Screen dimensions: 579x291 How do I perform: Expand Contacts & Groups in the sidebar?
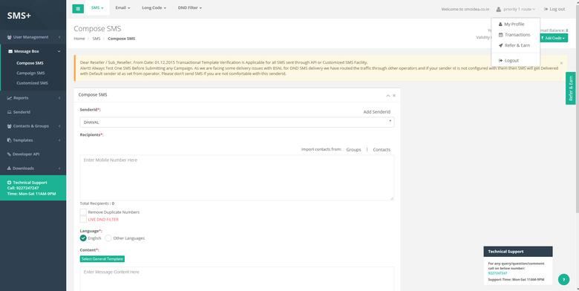click(33, 126)
